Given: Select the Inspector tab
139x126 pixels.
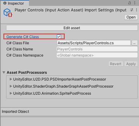Looking at the screenshot, I should (x=15, y=3).
